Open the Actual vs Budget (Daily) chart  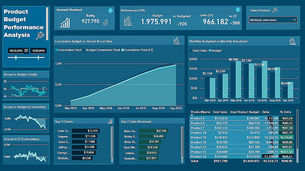click(26, 85)
